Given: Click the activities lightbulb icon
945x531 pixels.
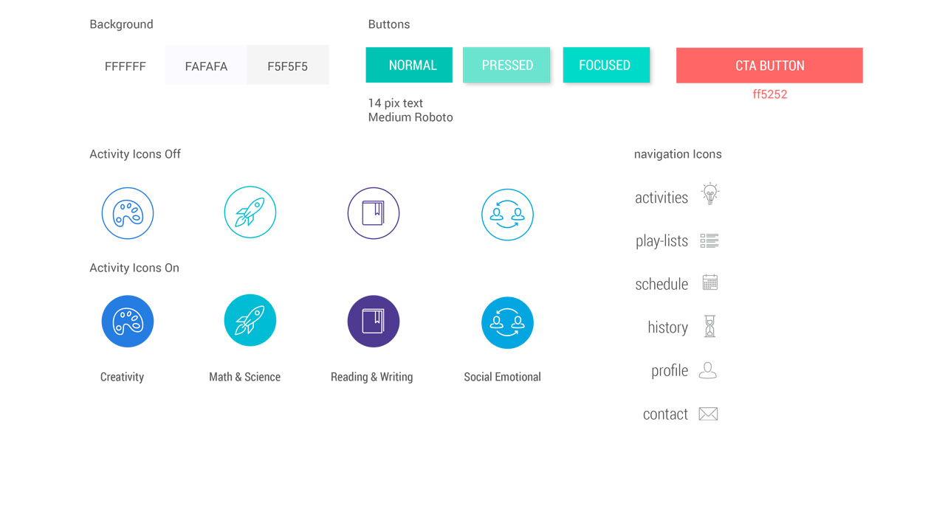Looking at the screenshot, I should coord(709,194).
